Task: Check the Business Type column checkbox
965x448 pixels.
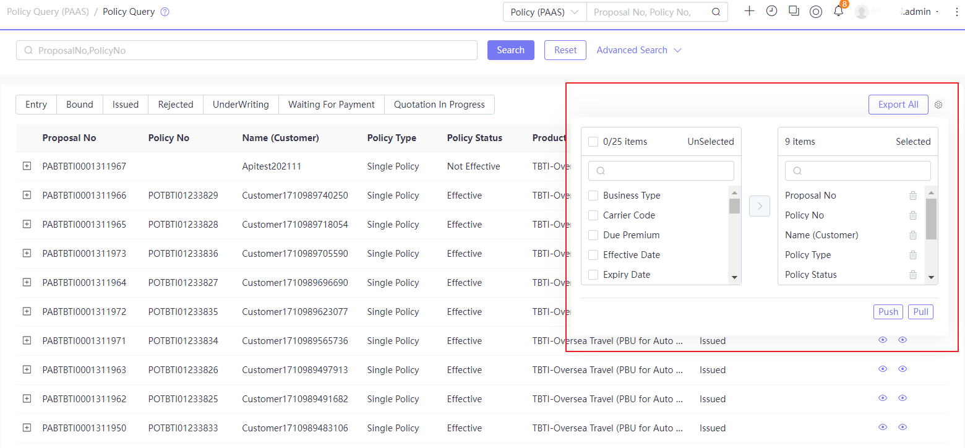Action: pyautogui.click(x=593, y=195)
